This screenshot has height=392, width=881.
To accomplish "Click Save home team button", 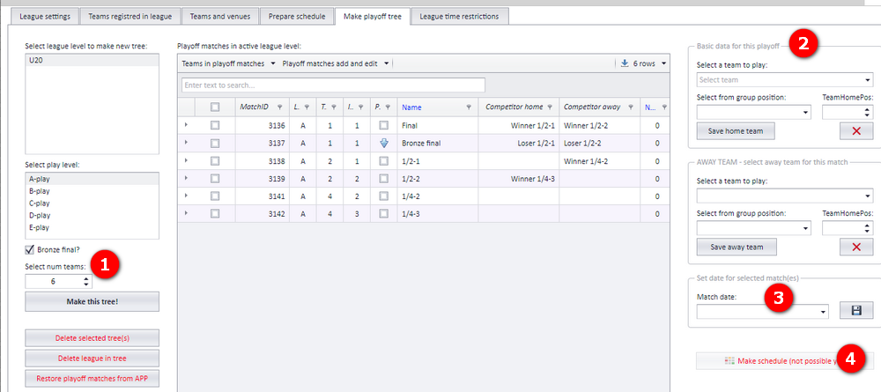I will click(x=736, y=131).
